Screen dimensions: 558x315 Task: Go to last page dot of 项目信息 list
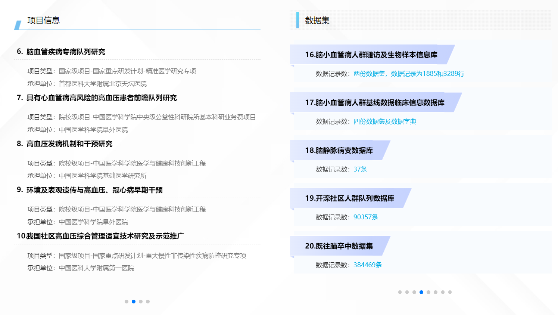[148, 302]
